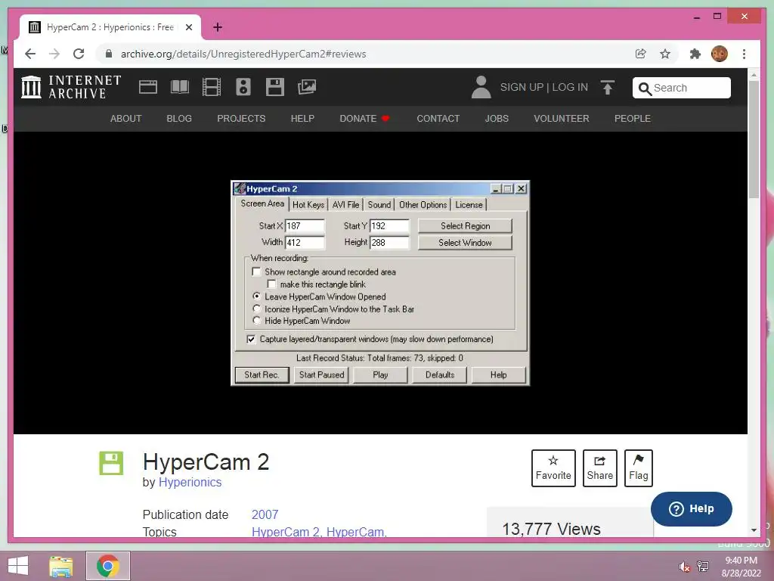Select Iconize HyperCam Window to Task Bar
774x581 pixels.
click(256, 309)
